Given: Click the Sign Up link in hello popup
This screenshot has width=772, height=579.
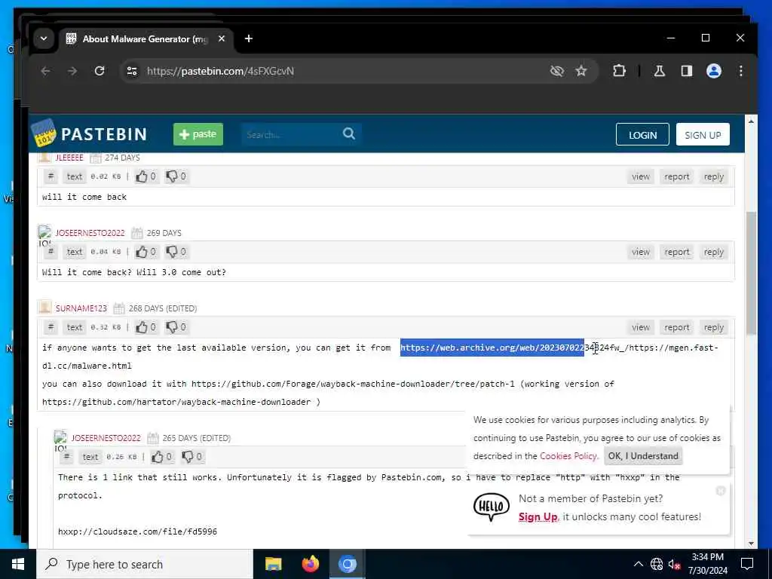Looking at the screenshot, I should point(538,517).
